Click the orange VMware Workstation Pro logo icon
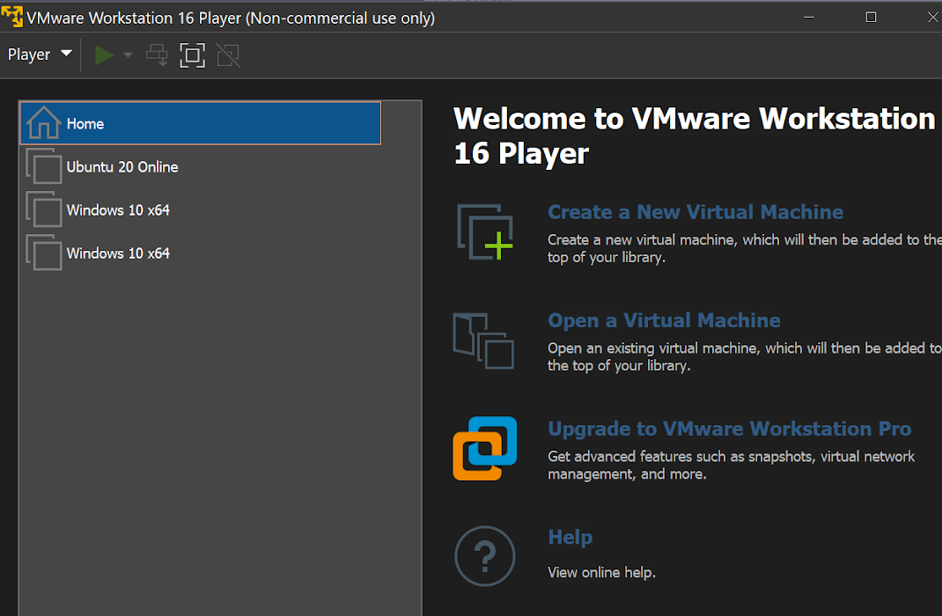The height and width of the screenshot is (616, 942). click(484, 449)
